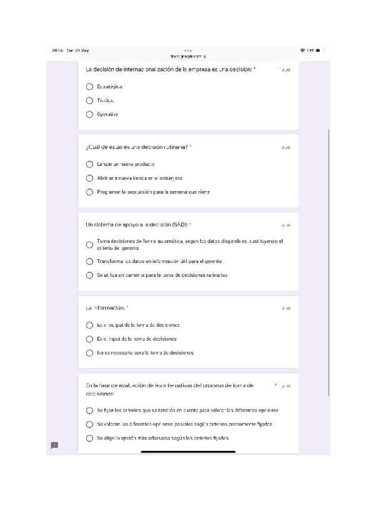Choose the 'Operativa' option

[89, 115]
